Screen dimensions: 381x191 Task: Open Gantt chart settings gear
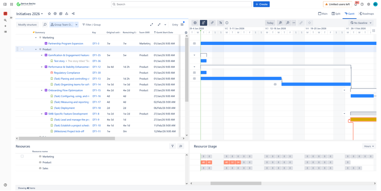195,23
